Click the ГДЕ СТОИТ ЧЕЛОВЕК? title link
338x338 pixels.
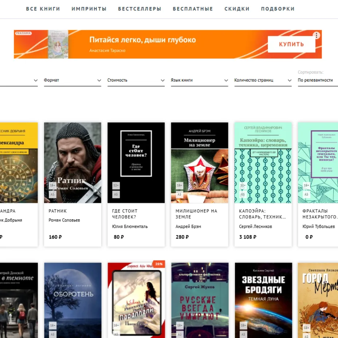pyautogui.click(x=125, y=214)
